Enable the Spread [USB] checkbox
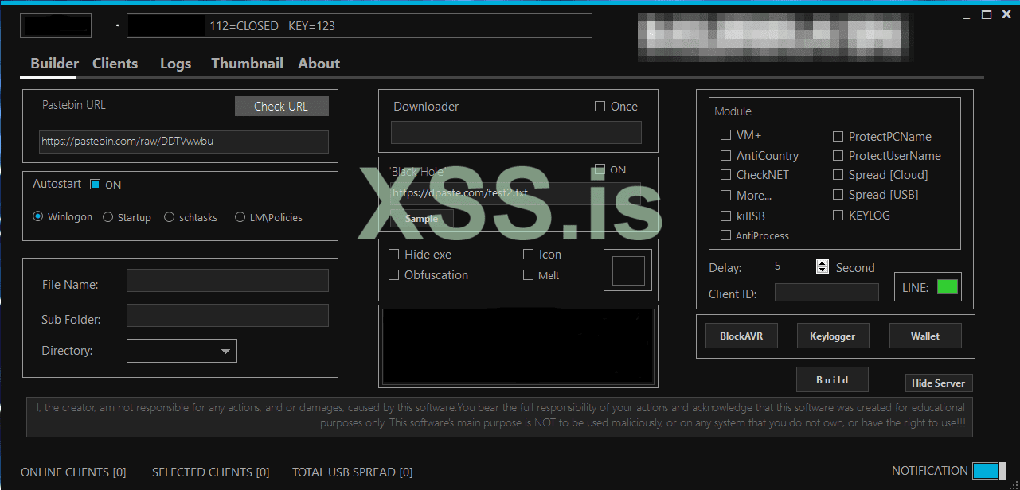1020x490 pixels. (x=838, y=195)
